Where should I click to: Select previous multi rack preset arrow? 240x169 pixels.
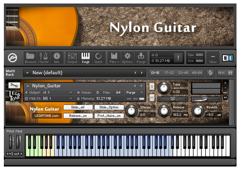(135, 73)
